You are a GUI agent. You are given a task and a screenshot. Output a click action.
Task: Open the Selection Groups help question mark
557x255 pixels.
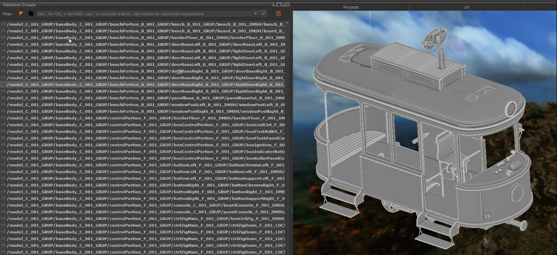pyautogui.click(x=275, y=5)
